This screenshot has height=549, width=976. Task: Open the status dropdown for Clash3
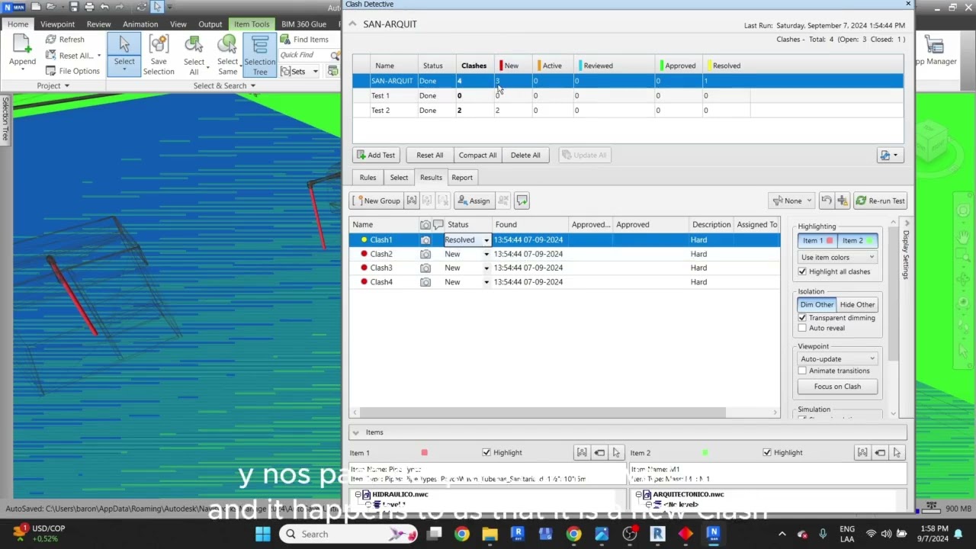pos(486,268)
